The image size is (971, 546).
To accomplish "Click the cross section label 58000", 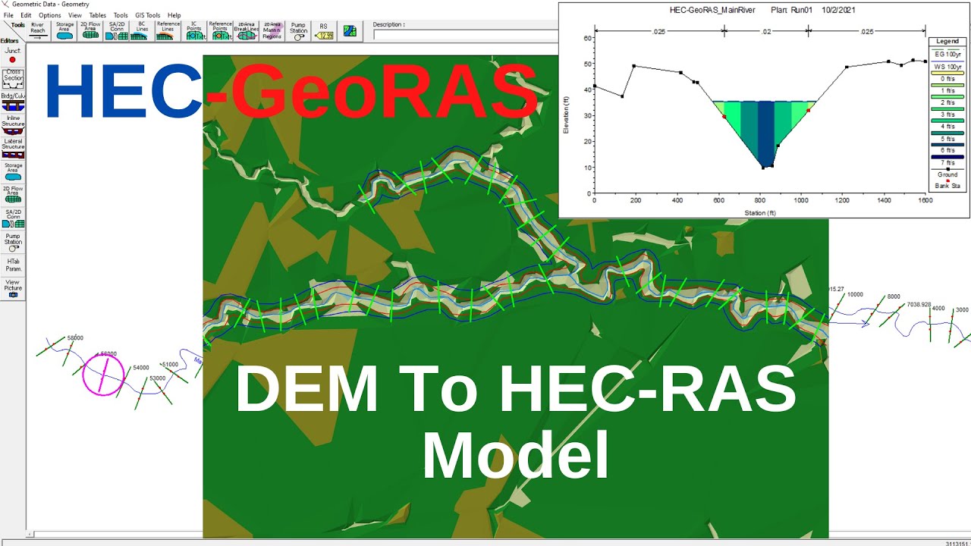I will point(75,338).
